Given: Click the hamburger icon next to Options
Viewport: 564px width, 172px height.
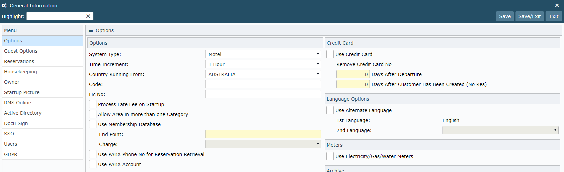Looking at the screenshot, I should click(x=91, y=30).
